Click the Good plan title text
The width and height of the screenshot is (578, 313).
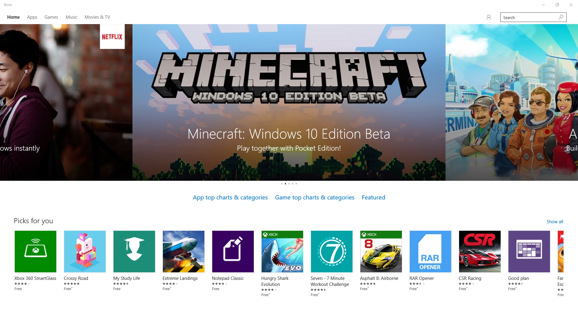(518, 278)
